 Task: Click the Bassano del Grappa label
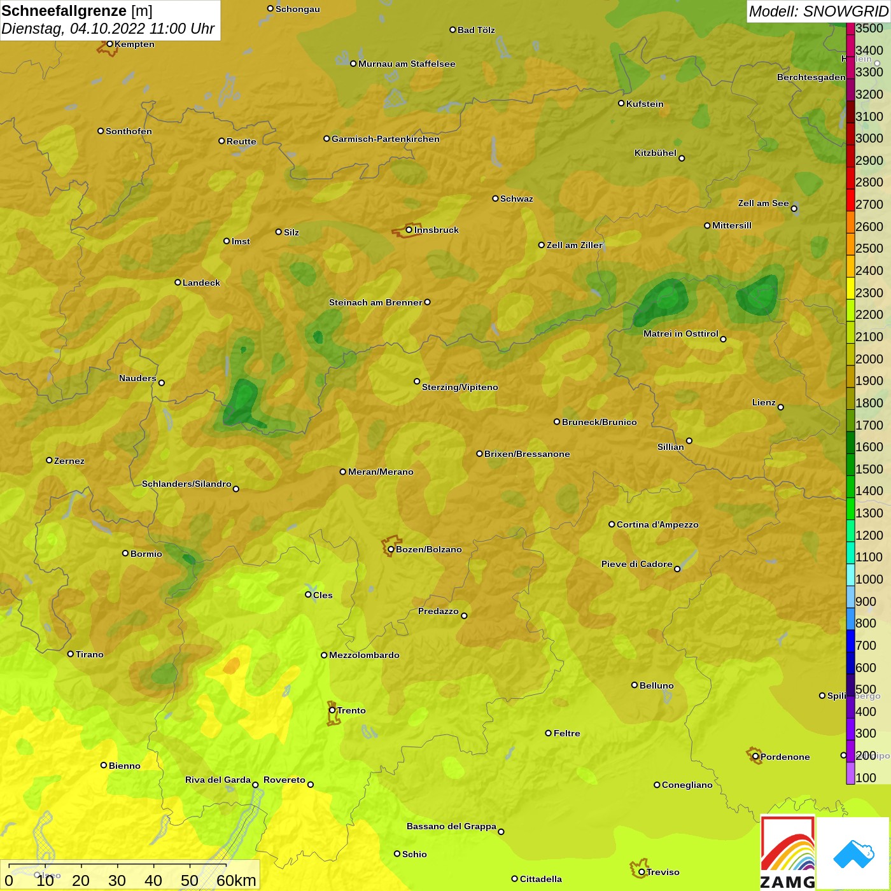pos(451,826)
